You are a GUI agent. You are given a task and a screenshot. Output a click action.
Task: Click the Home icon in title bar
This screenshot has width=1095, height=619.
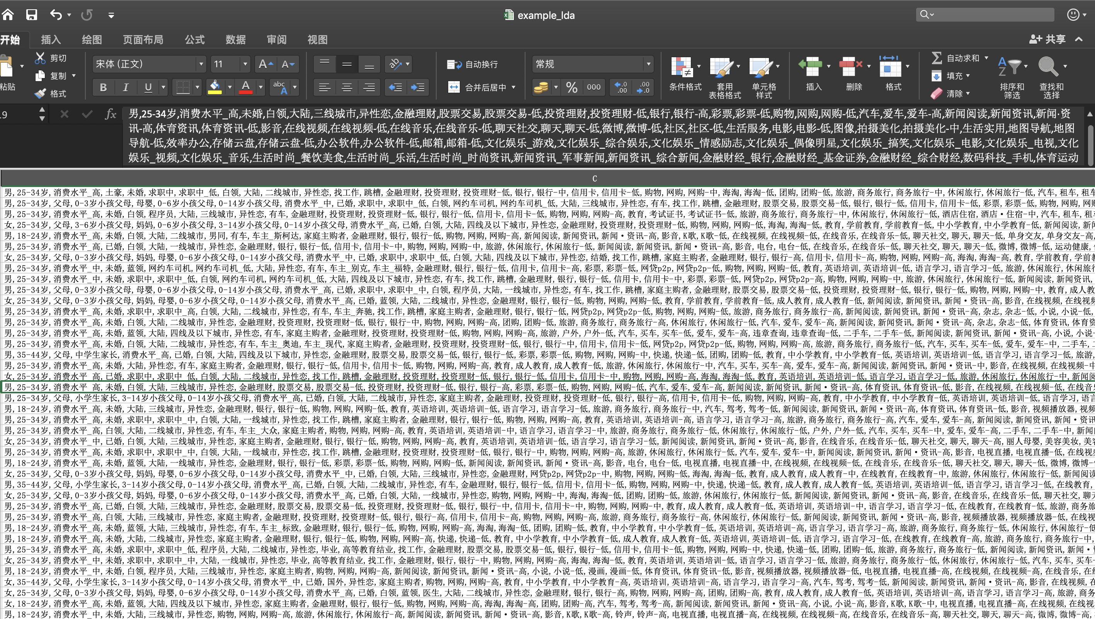(x=8, y=15)
